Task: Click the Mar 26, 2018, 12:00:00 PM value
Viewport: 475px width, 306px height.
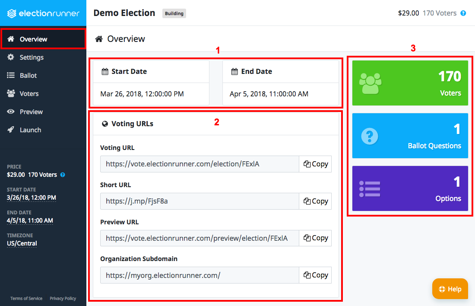Action: (142, 94)
